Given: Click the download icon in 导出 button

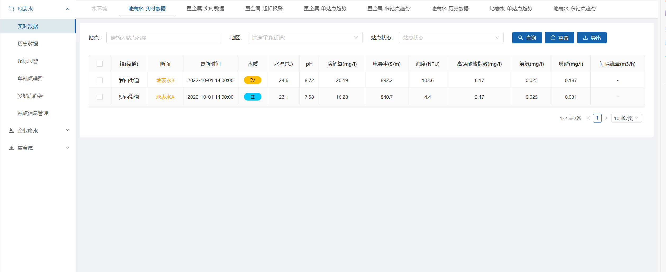Looking at the screenshot, I should click(585, 38).
